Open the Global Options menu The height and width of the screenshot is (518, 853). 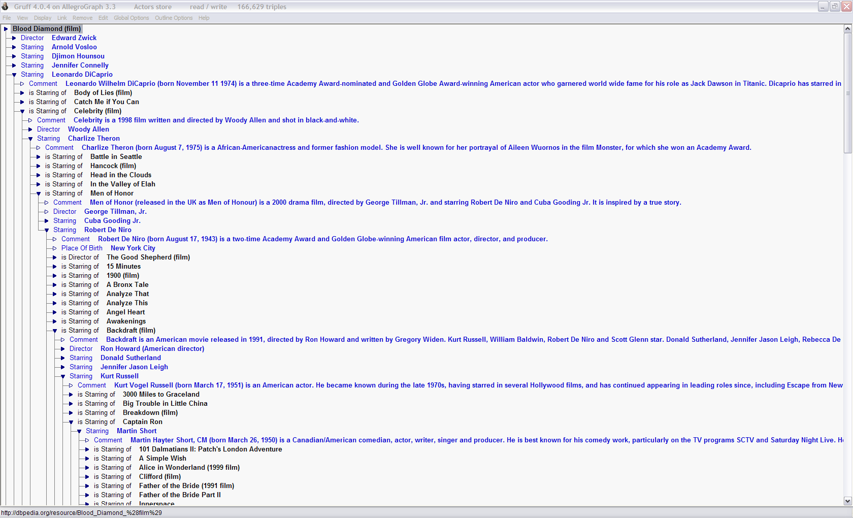(x=131, y=18)
